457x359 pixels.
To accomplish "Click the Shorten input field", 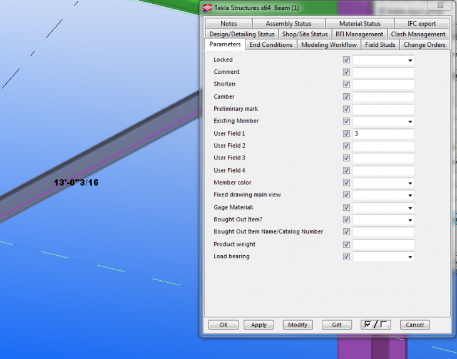I will pos(384,84).
